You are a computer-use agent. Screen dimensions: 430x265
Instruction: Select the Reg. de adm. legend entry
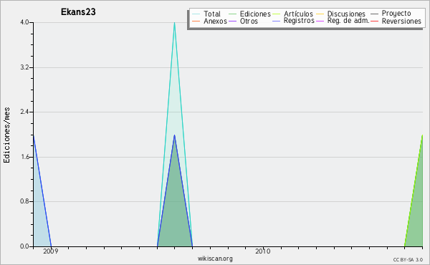[348, 21]
